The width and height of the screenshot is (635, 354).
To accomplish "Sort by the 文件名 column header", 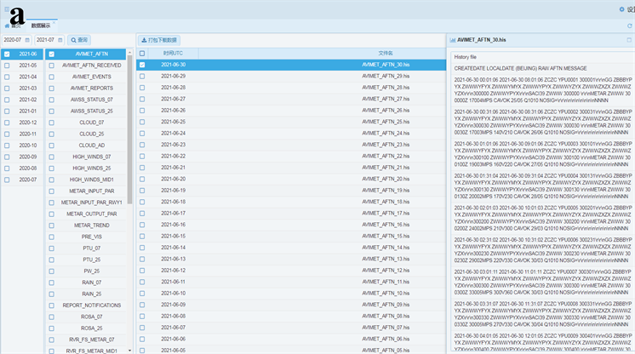I will (x=386, y=53).
